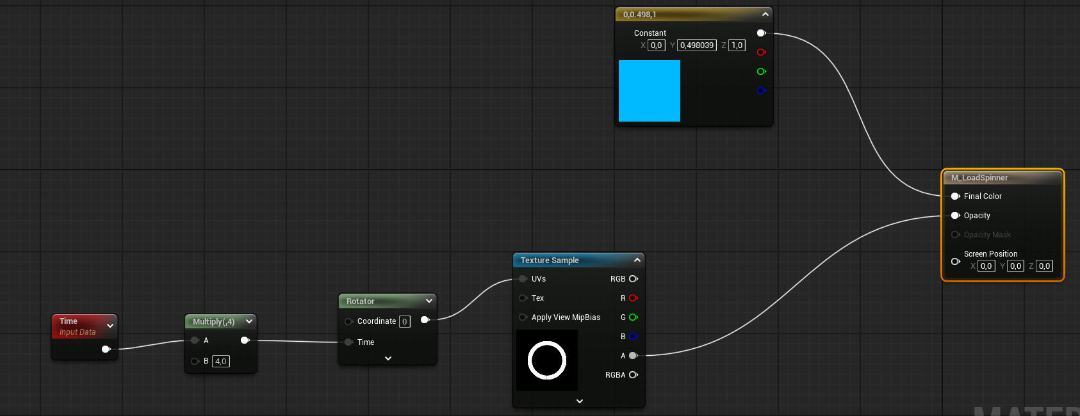Click the cyan color swatch preview
The image size is (1080, 416).
pos(649,91)
